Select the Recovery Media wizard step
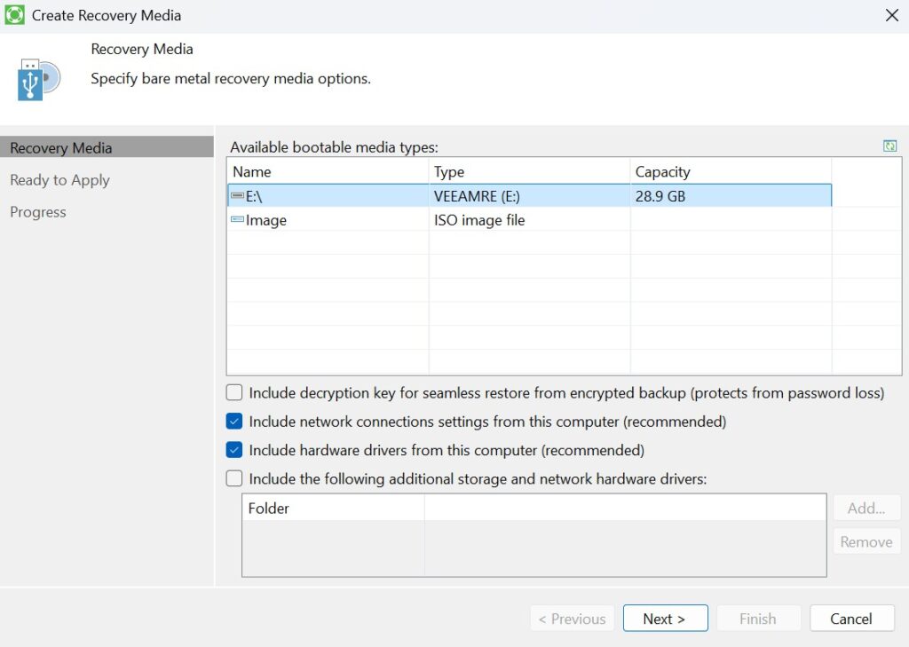 [x=60, y=148]
